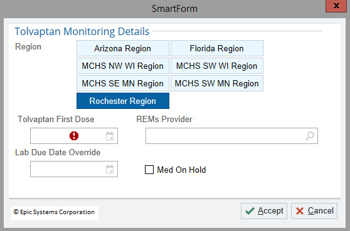Click the green checkmark on Accept
The height and width of the screenshot is (231, 350).
tap(250, 211)
